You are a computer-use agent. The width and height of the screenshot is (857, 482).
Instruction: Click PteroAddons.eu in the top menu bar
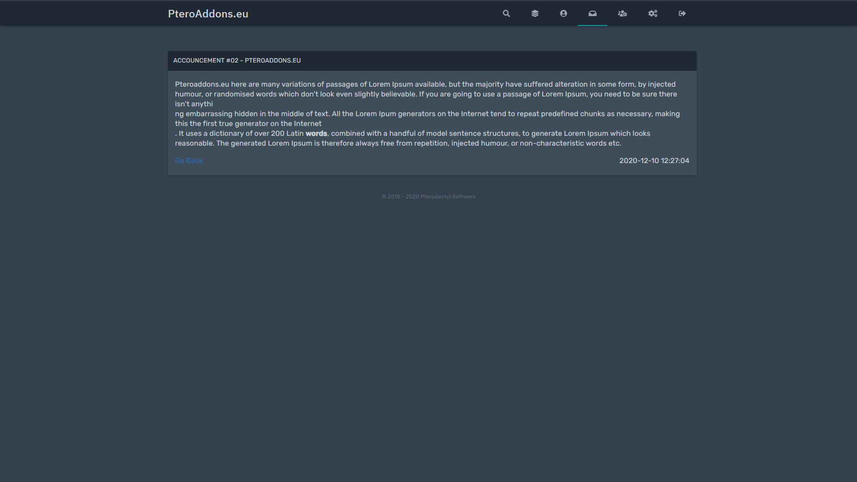point(208,13)
